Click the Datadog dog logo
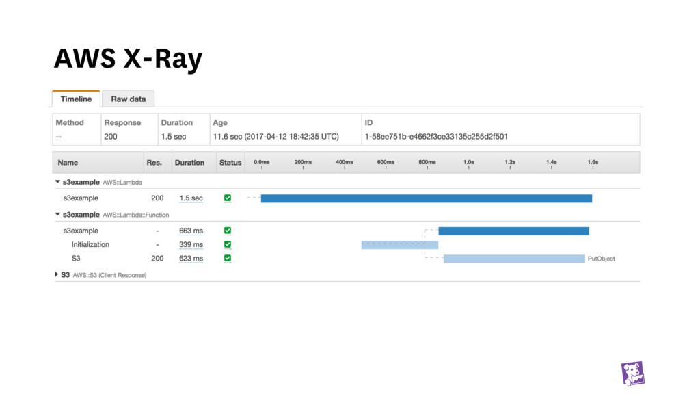Image resolution: width=700 pixels, height=394 pixels. 633,373
